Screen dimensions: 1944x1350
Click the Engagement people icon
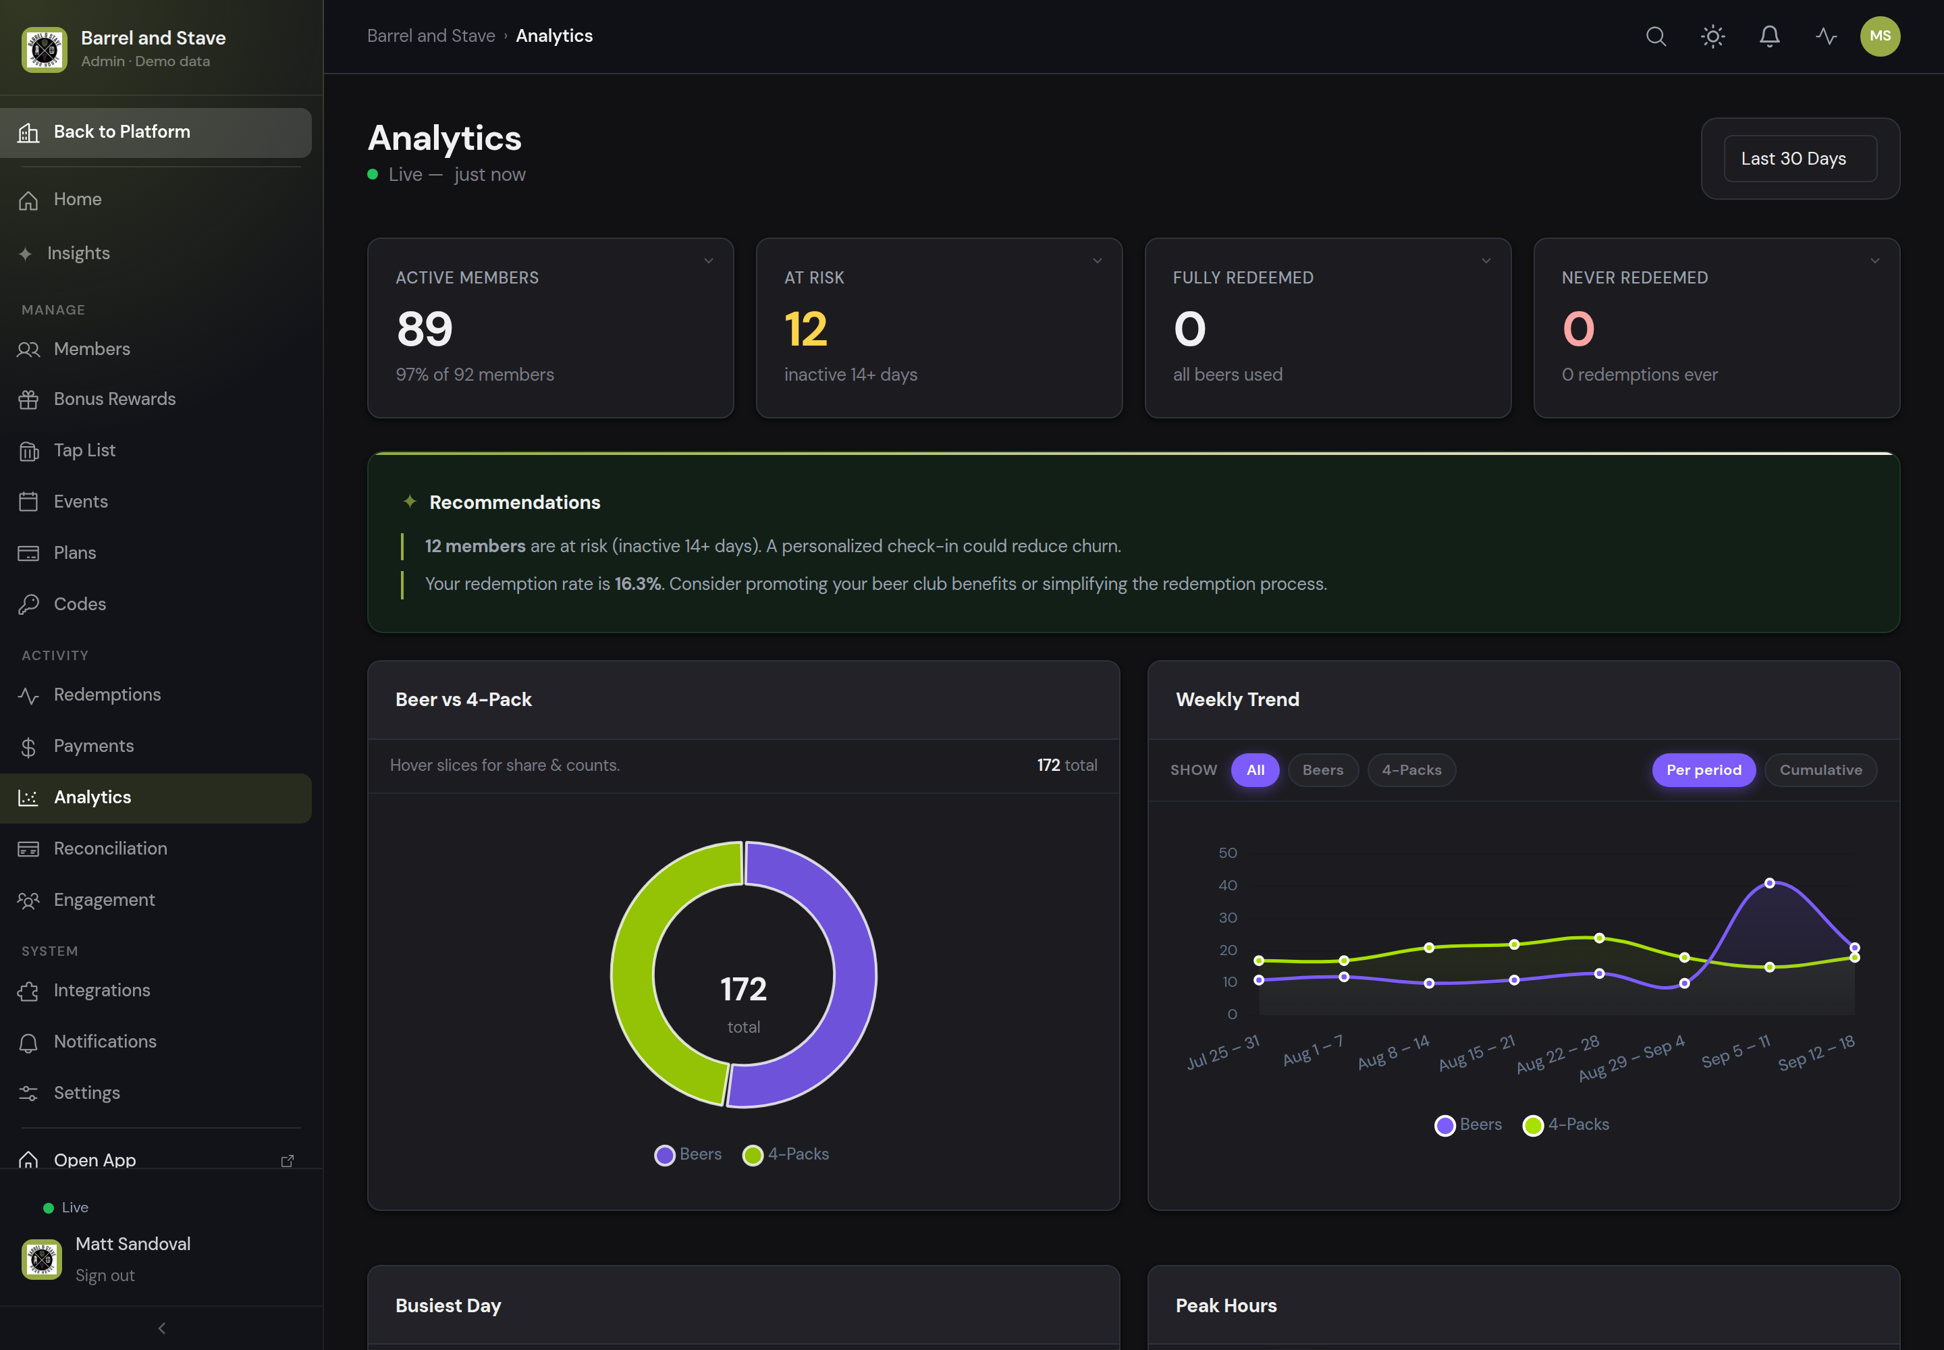[29, 901]
